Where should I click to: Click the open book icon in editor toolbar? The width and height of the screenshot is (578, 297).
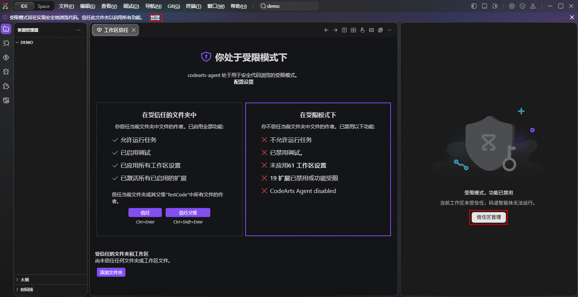(353, 30)
